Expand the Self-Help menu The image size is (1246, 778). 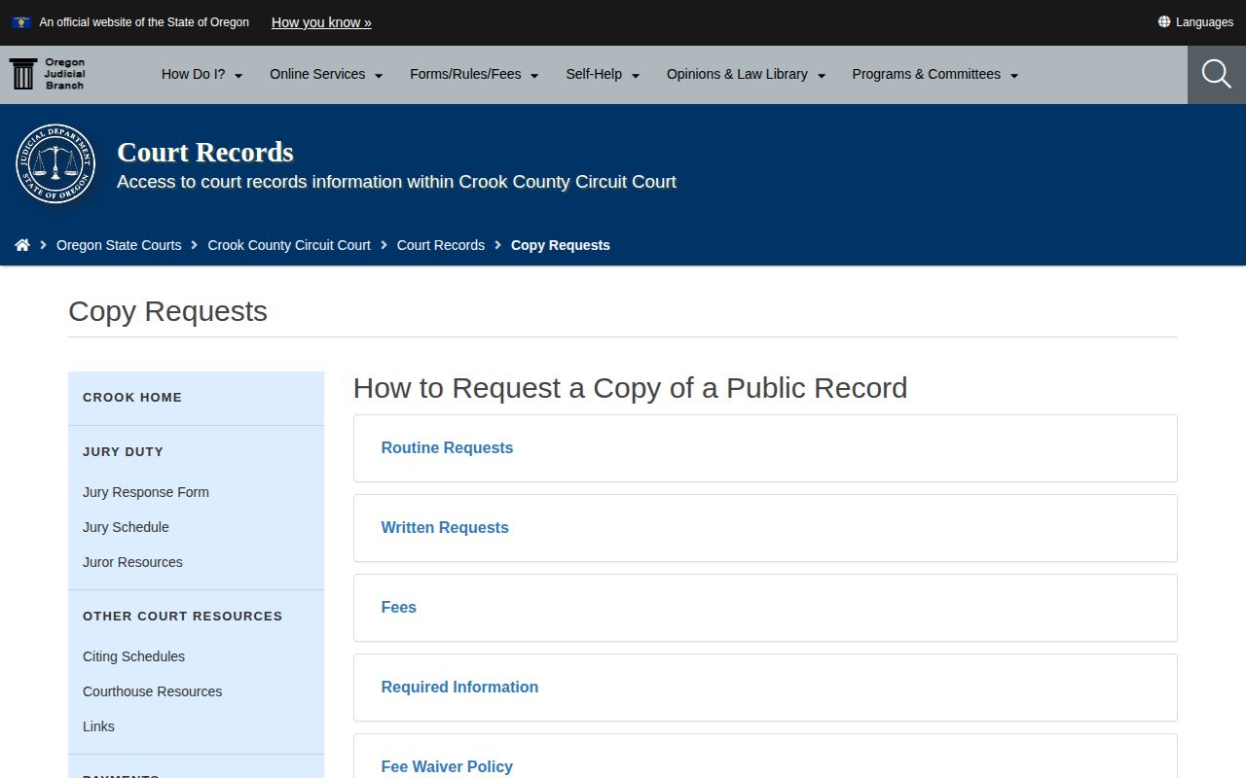603,74
